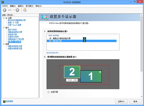
Task: Click the 我的显示器未显示 link
Action: pyautogui.click(x=53, y=53)
